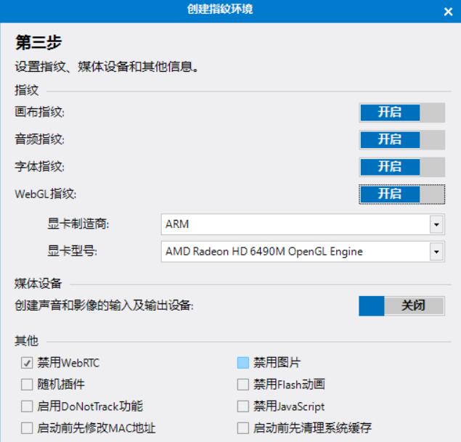This screenshot has height=442, width=461.
Task: Click the 画布指纹 label
Action: (x=39, y=112)
